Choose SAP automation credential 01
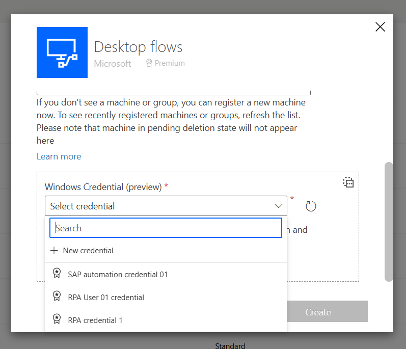This screenshot has height=349, width=406. 166,274
